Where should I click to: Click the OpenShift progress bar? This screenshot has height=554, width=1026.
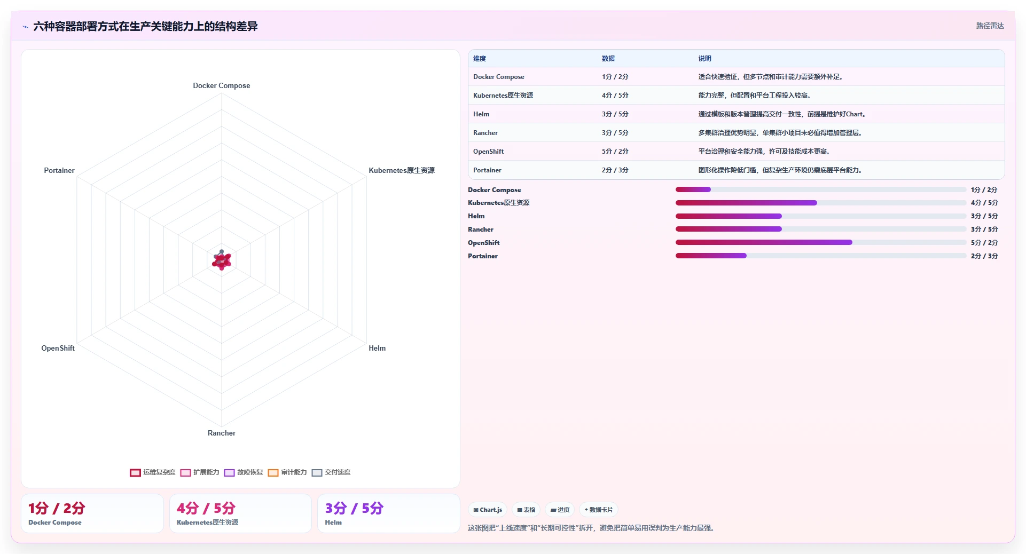[821, 242]
